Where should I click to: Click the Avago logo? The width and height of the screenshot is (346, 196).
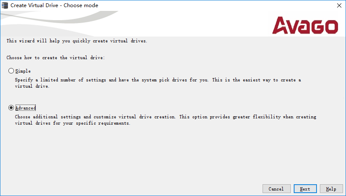point(305,25)
